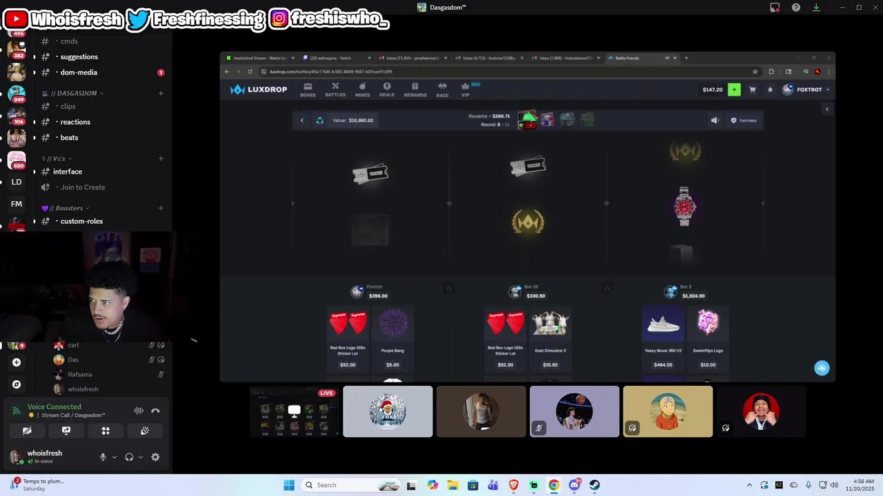883x496 pixels.
Task: Open the Discord soundboard
Action: 145,431
